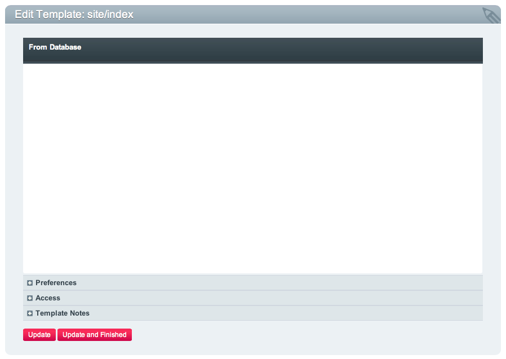Viewport: 506px width, 359px height.
Task: Focus the empty template code text area
Action: [x=252, y=169]
